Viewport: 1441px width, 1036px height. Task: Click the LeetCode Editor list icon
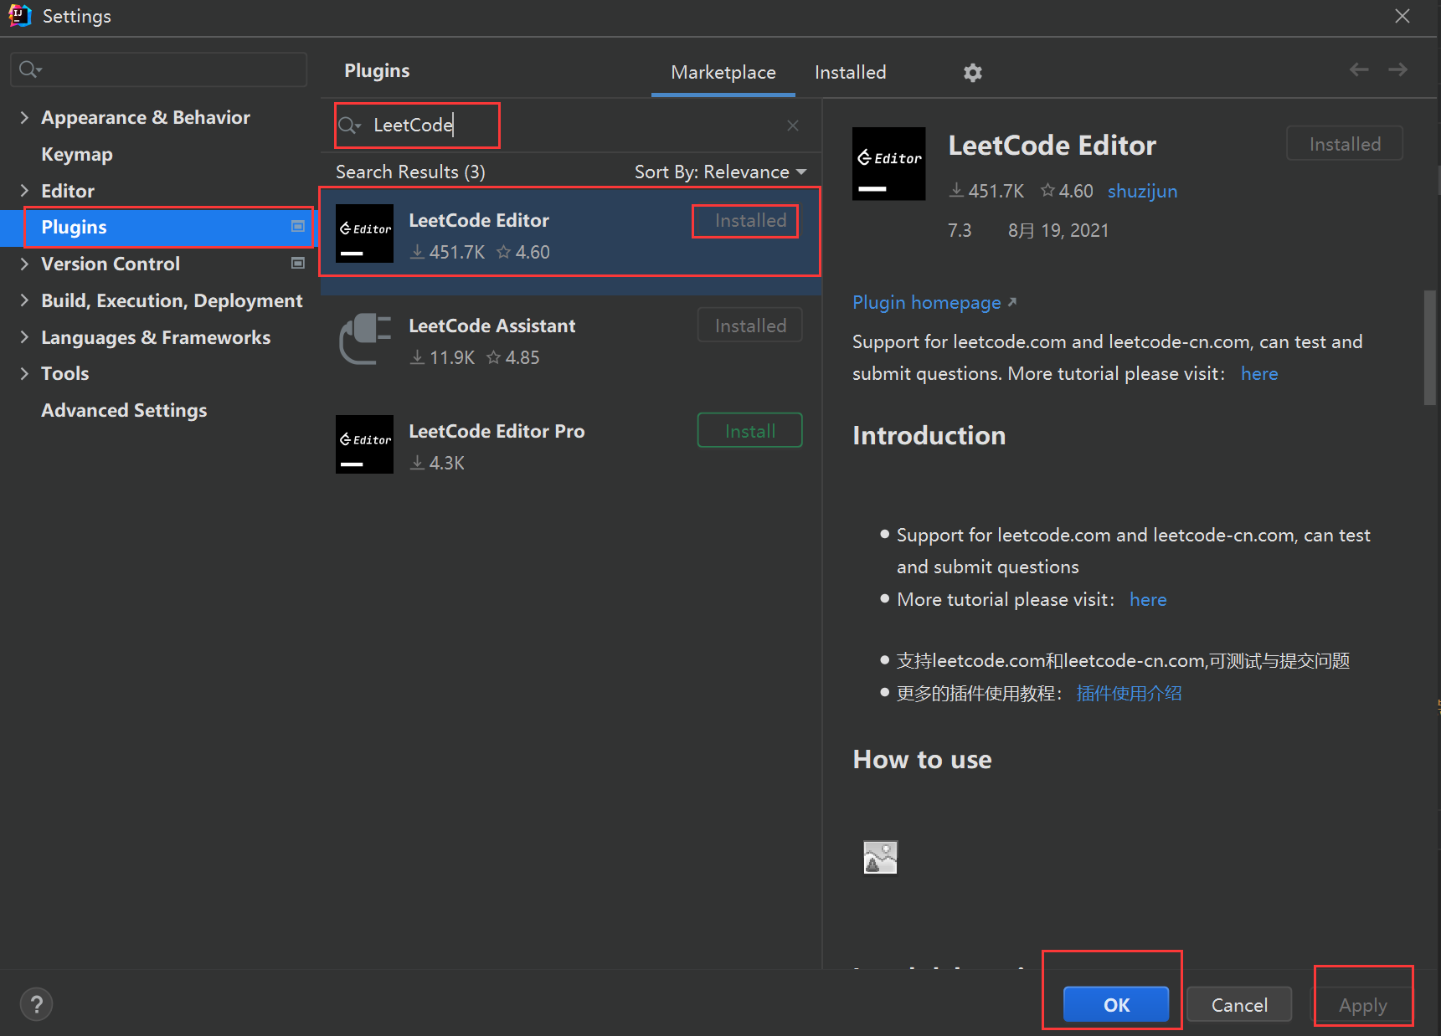(x=364, y=233)
